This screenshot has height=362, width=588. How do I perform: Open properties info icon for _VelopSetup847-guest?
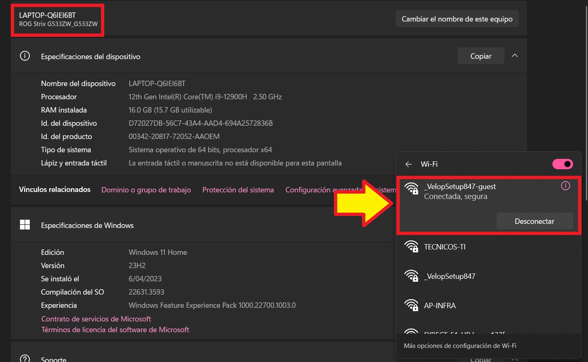(x=565, y=186)
